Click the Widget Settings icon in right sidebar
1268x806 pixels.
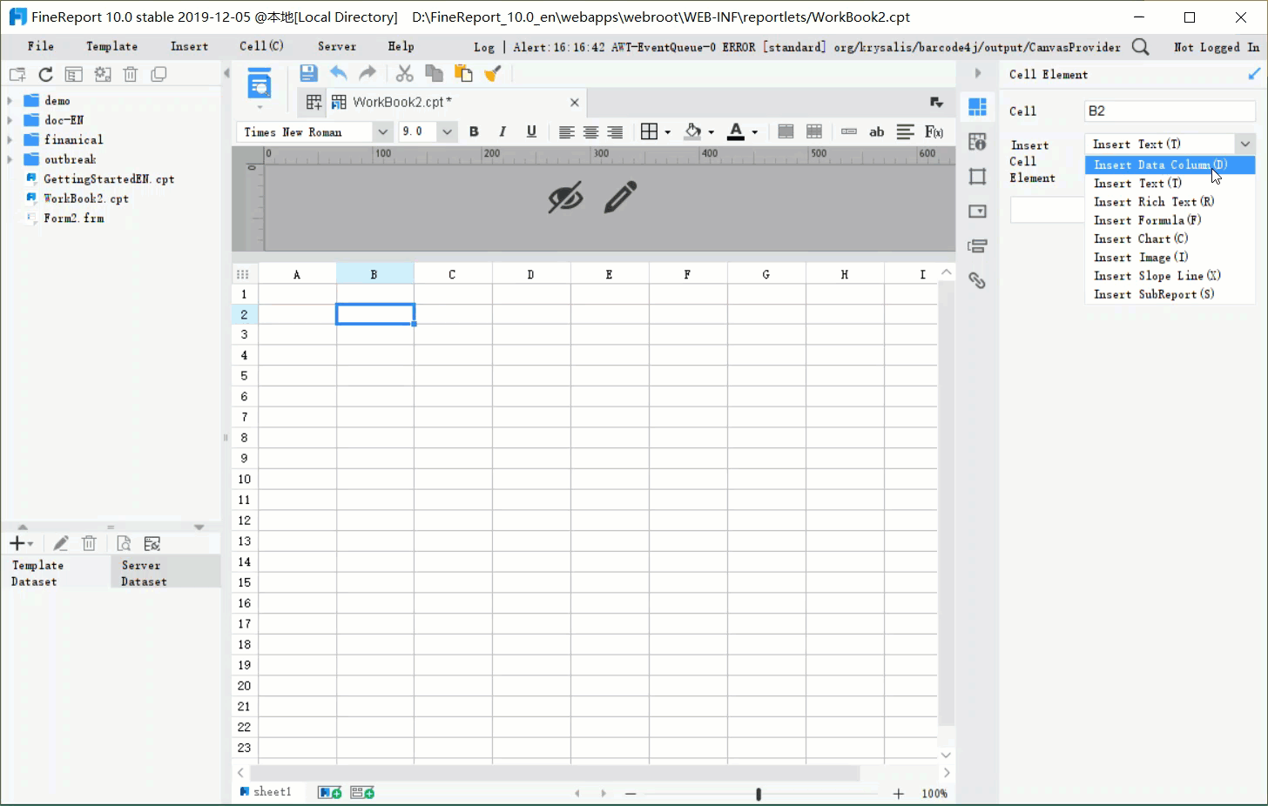tap(977, 211)
